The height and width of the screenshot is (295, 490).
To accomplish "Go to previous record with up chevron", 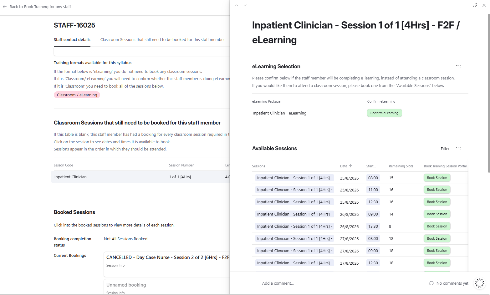I will point(237,5).
